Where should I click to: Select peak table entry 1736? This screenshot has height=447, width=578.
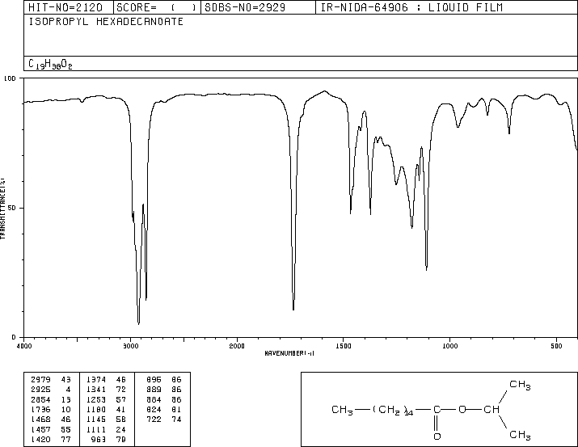point(40,409)
